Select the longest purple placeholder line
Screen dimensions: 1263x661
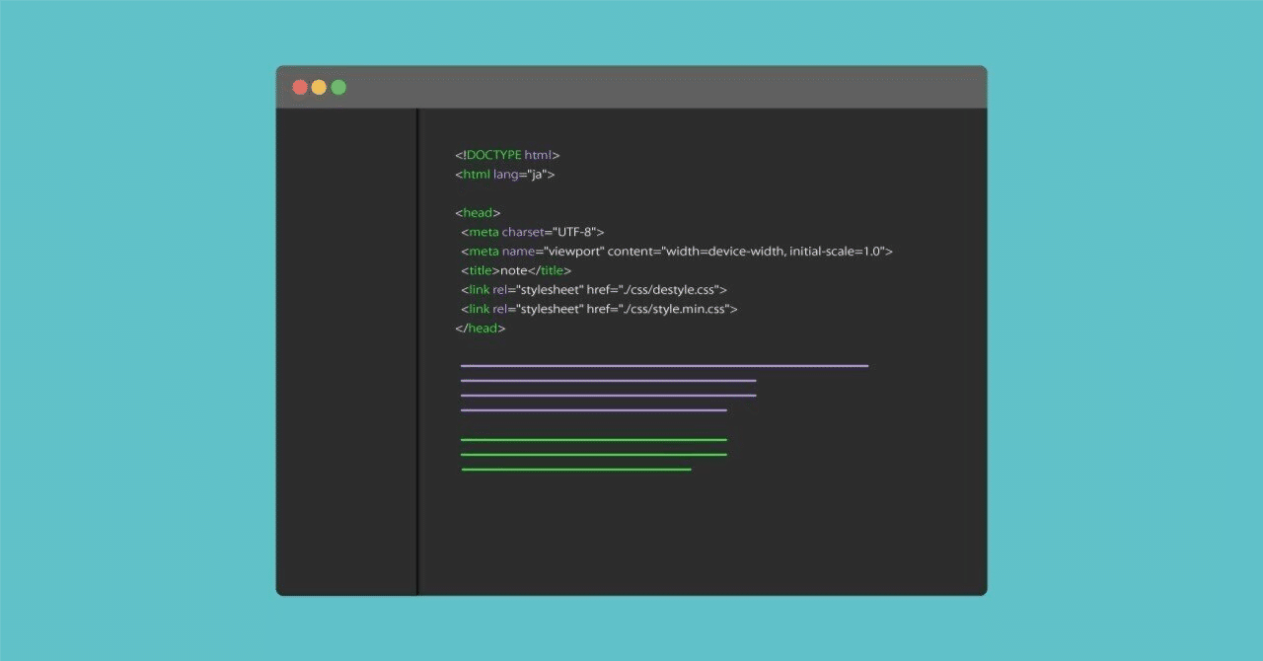[x=663, y=365]
